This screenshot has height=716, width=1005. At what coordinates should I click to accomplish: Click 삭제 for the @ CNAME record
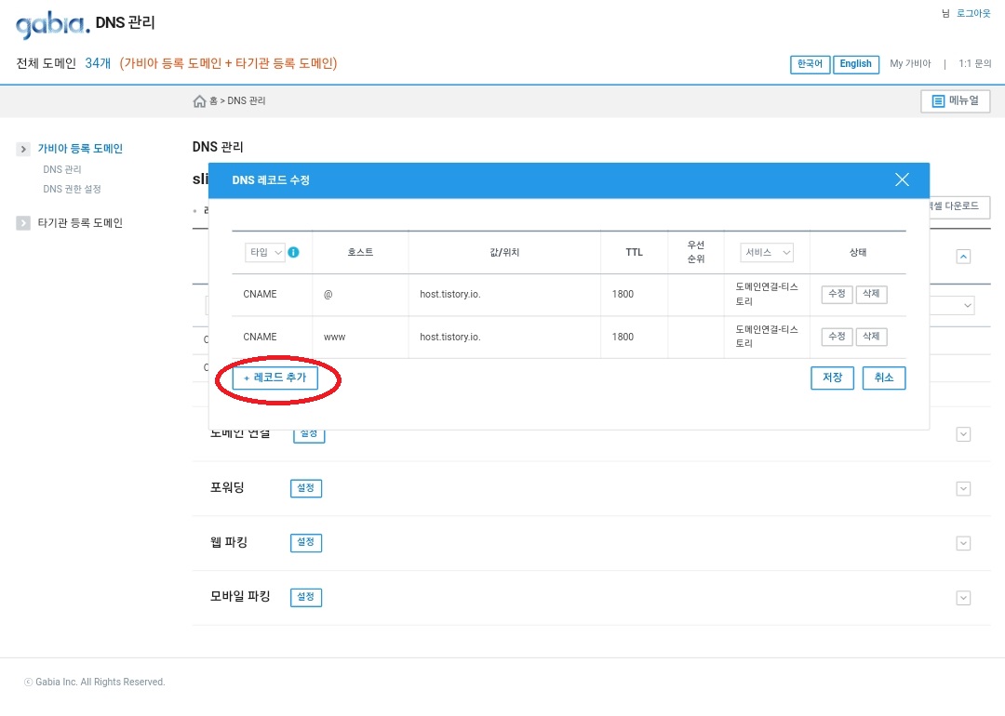[x=871, y=294]
